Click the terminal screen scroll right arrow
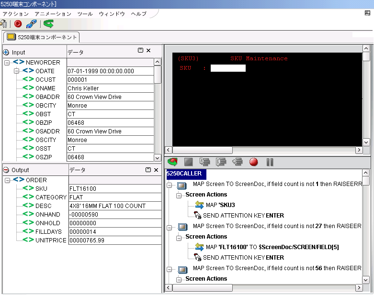This screenshot has height=295, width=374. [359, 150]
